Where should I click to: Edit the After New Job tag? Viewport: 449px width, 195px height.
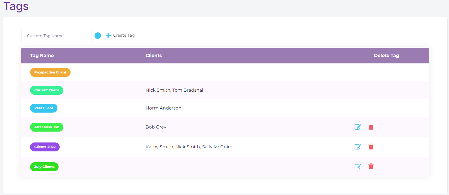(358, 127)
